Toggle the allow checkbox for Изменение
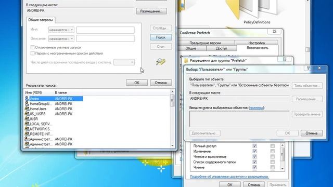 tap(254, 151)
